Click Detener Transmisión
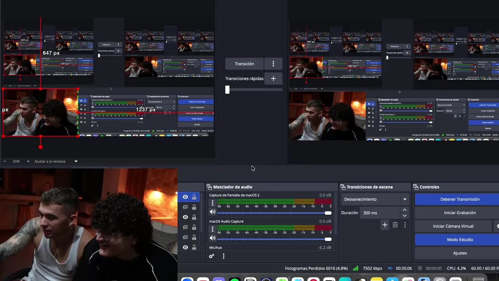Screen dimensions: 499x281 (460, 199)
